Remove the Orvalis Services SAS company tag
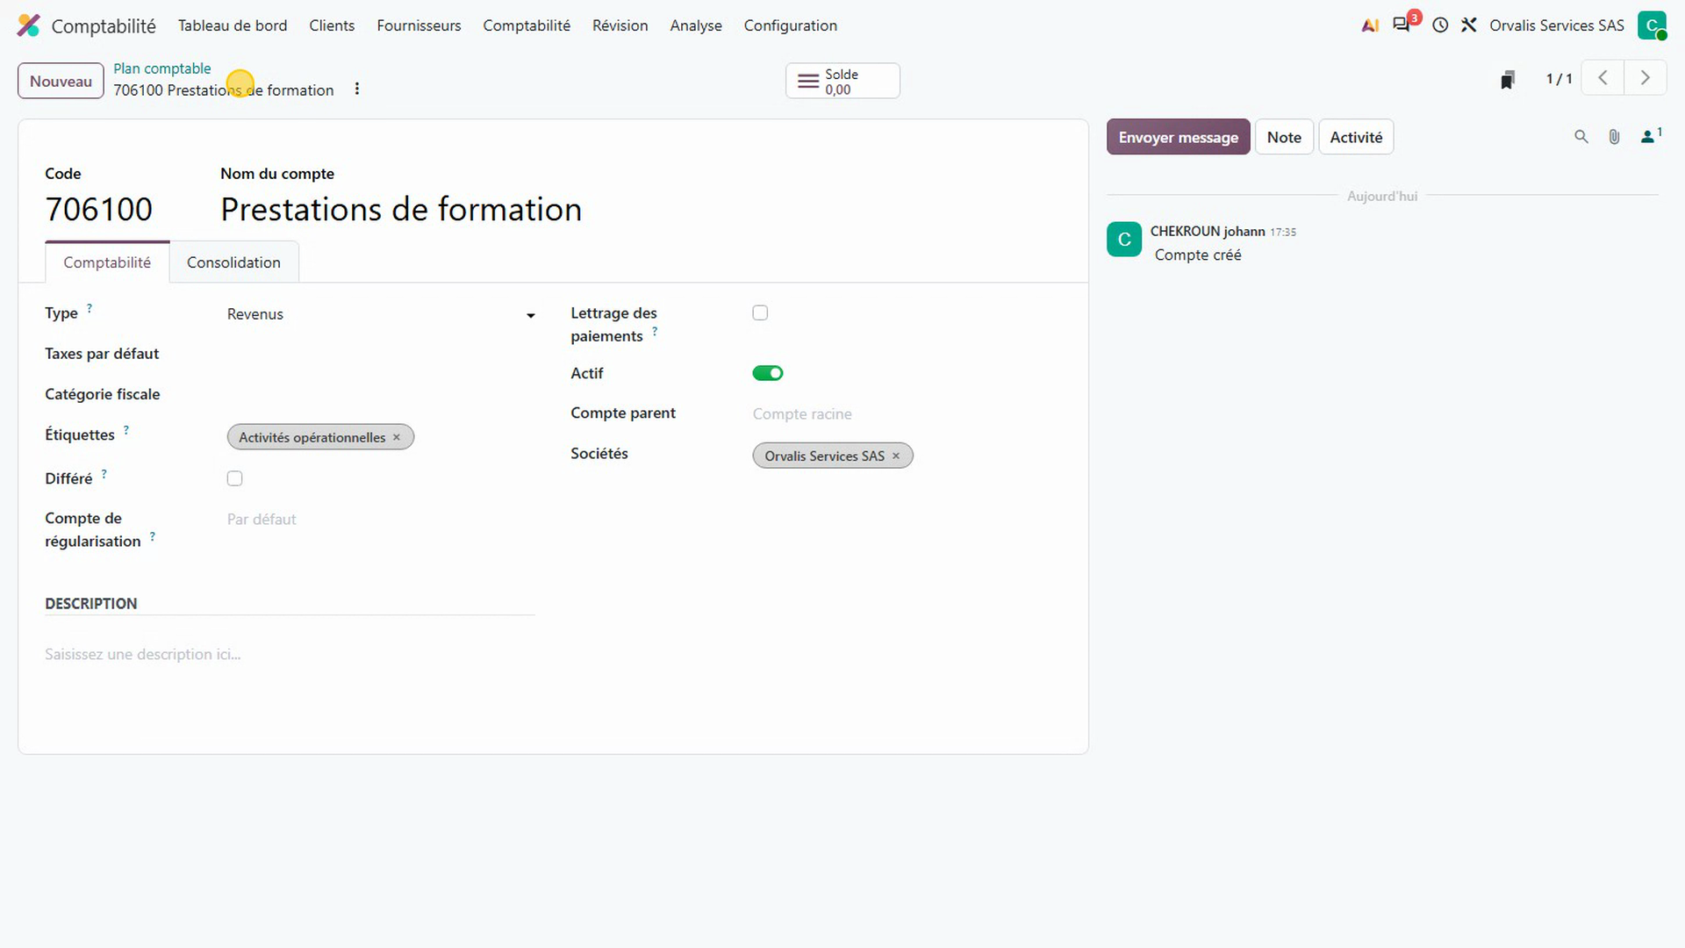The height and width of the screenshot is (948, 1685). pyautogui.click(x=896, y=456)
